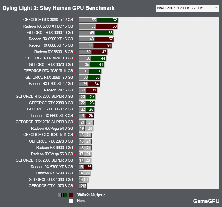Click the 'Radeon VII 16 GB' label

pos(58,90)
